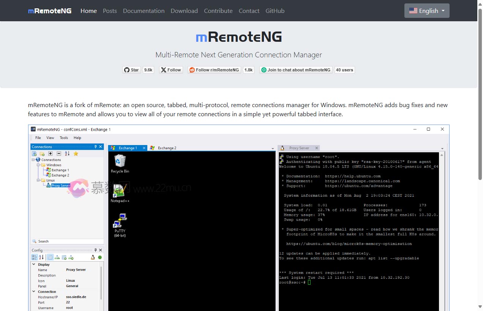Click the penguin icon in Config toolbar

point(93,257)
